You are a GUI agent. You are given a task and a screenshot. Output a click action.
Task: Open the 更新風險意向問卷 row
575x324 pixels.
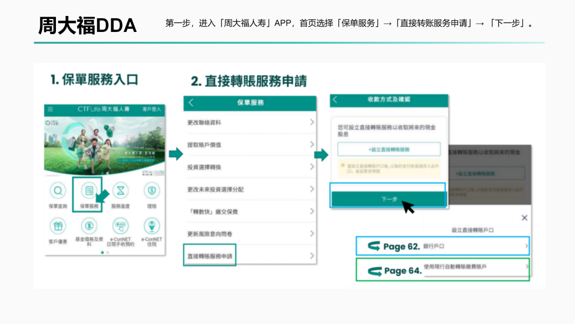(250, 234)
